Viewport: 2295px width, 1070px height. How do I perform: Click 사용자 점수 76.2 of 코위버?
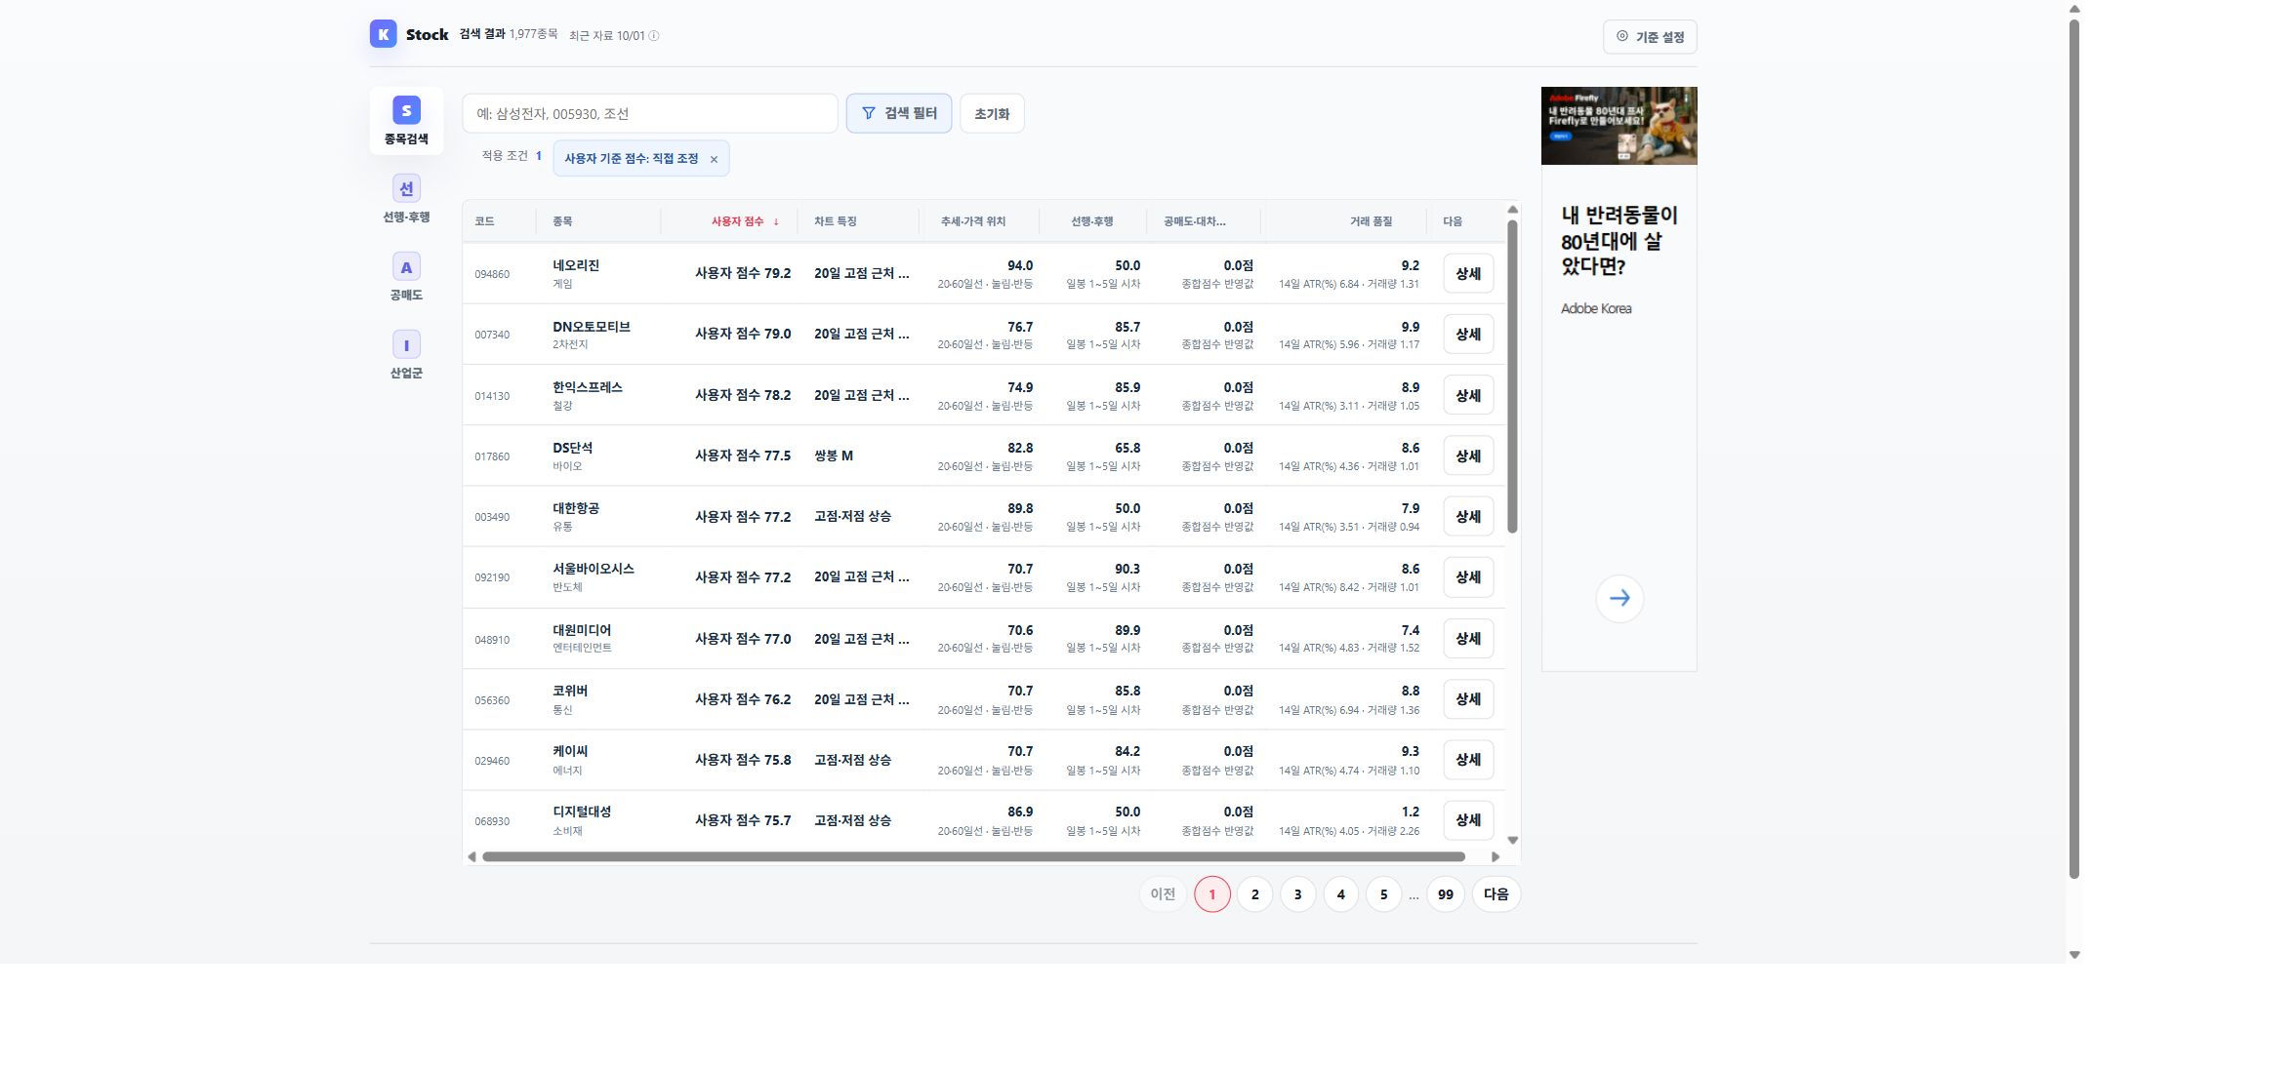click(743, 699)
